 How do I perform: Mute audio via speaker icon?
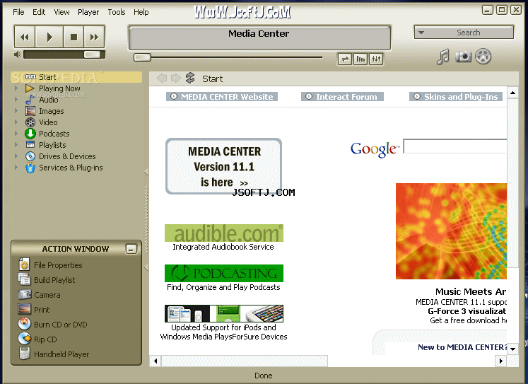tap(18, 54)
